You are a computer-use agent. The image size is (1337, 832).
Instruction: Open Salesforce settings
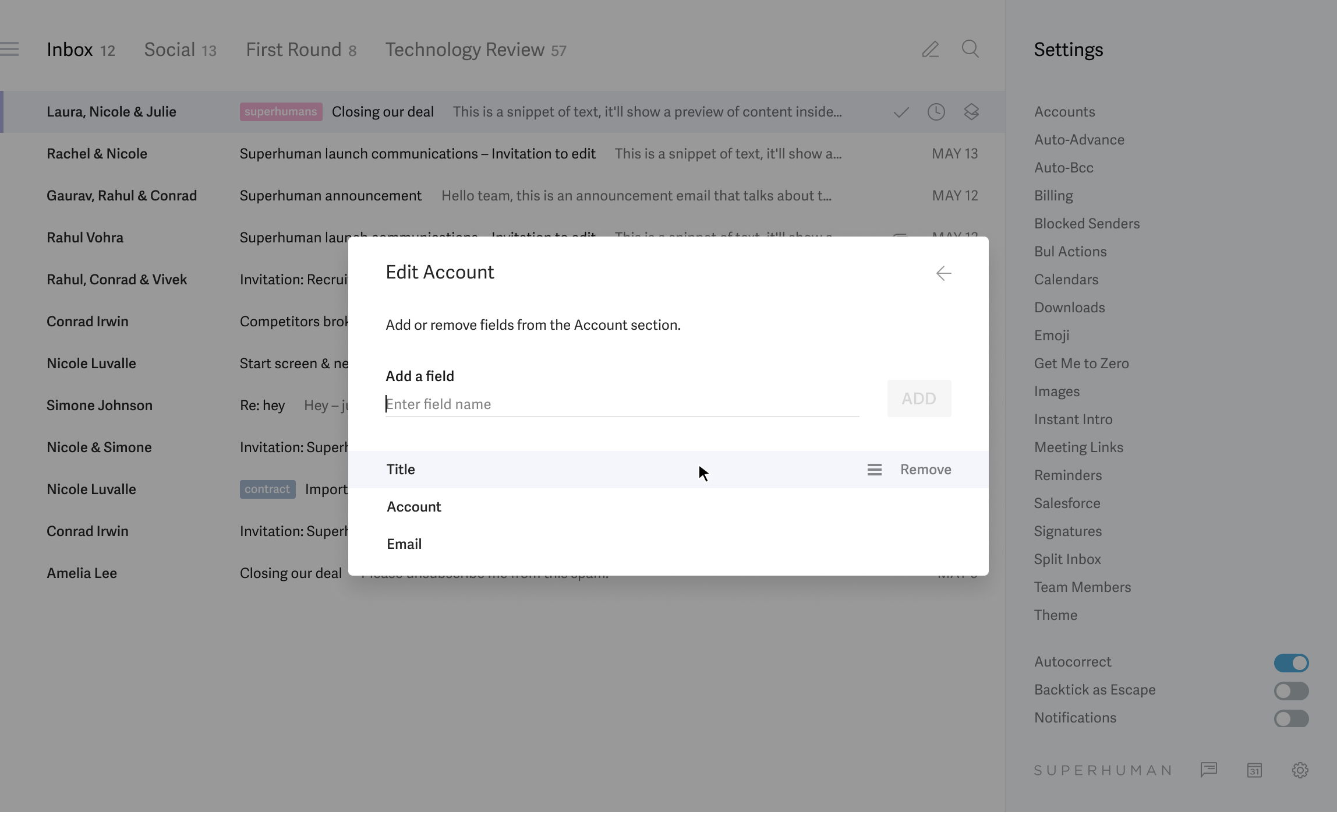tap(1067, 503)
